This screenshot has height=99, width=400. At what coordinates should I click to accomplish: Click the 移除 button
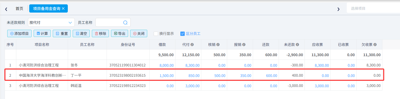click(x=101, y=34)
